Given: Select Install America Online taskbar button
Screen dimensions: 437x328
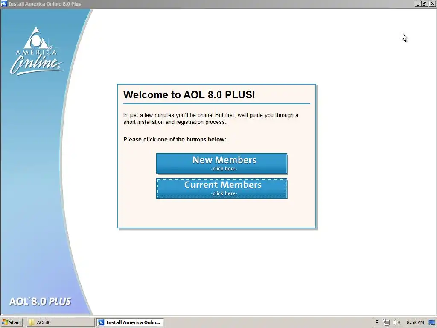Looking at the screenshot, I should 130,322.
